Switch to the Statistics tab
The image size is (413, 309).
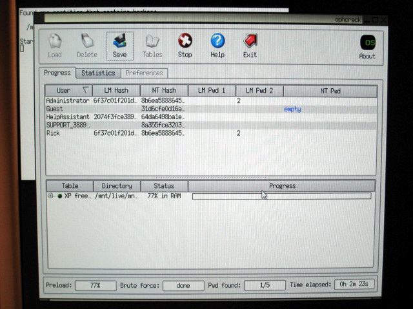[x=98, y=73]
